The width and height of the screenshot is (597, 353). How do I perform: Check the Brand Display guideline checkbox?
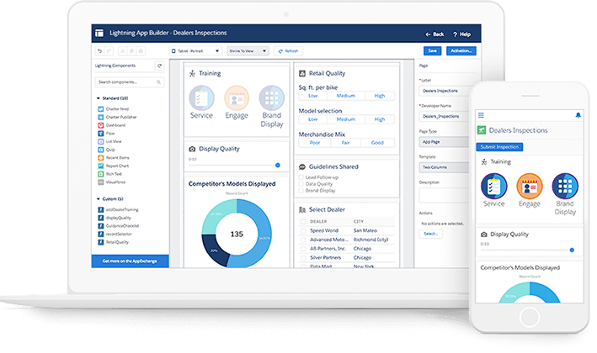[301, 191]
